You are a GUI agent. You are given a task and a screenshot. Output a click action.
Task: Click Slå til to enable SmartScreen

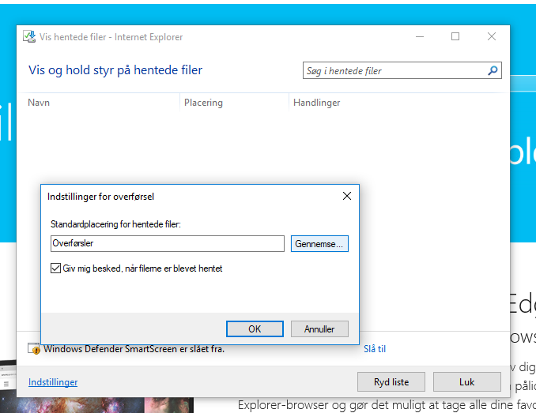[x=375, y=349]
